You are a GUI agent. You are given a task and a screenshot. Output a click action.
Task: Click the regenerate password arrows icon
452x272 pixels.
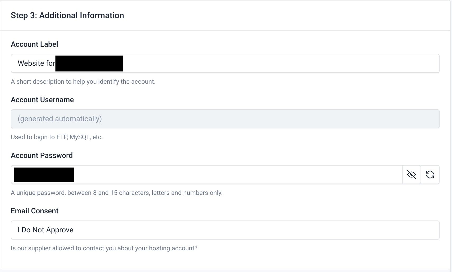click(430, 175)
